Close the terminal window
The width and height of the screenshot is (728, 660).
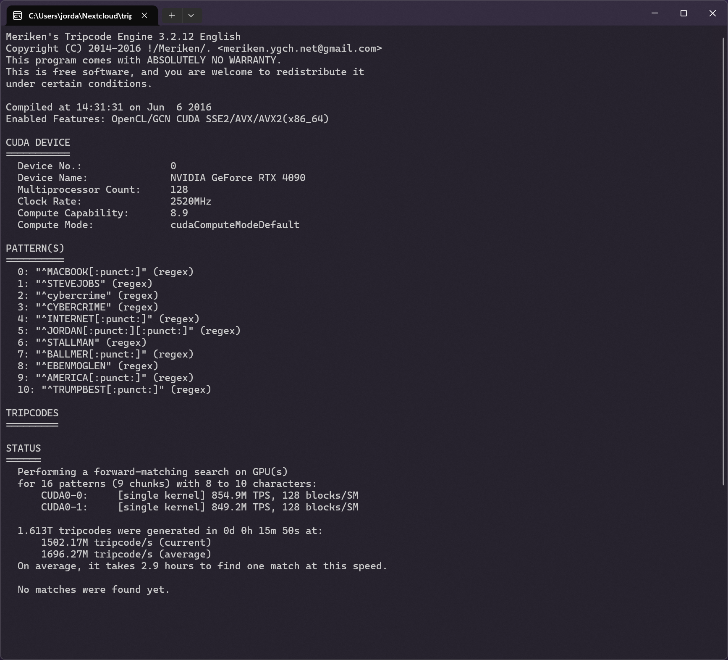[712, 13]
